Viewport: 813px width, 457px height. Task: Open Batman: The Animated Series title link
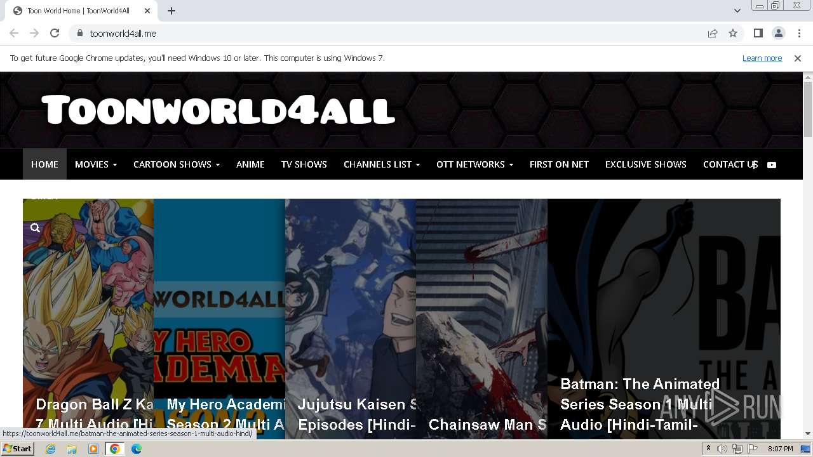point(640,404)
